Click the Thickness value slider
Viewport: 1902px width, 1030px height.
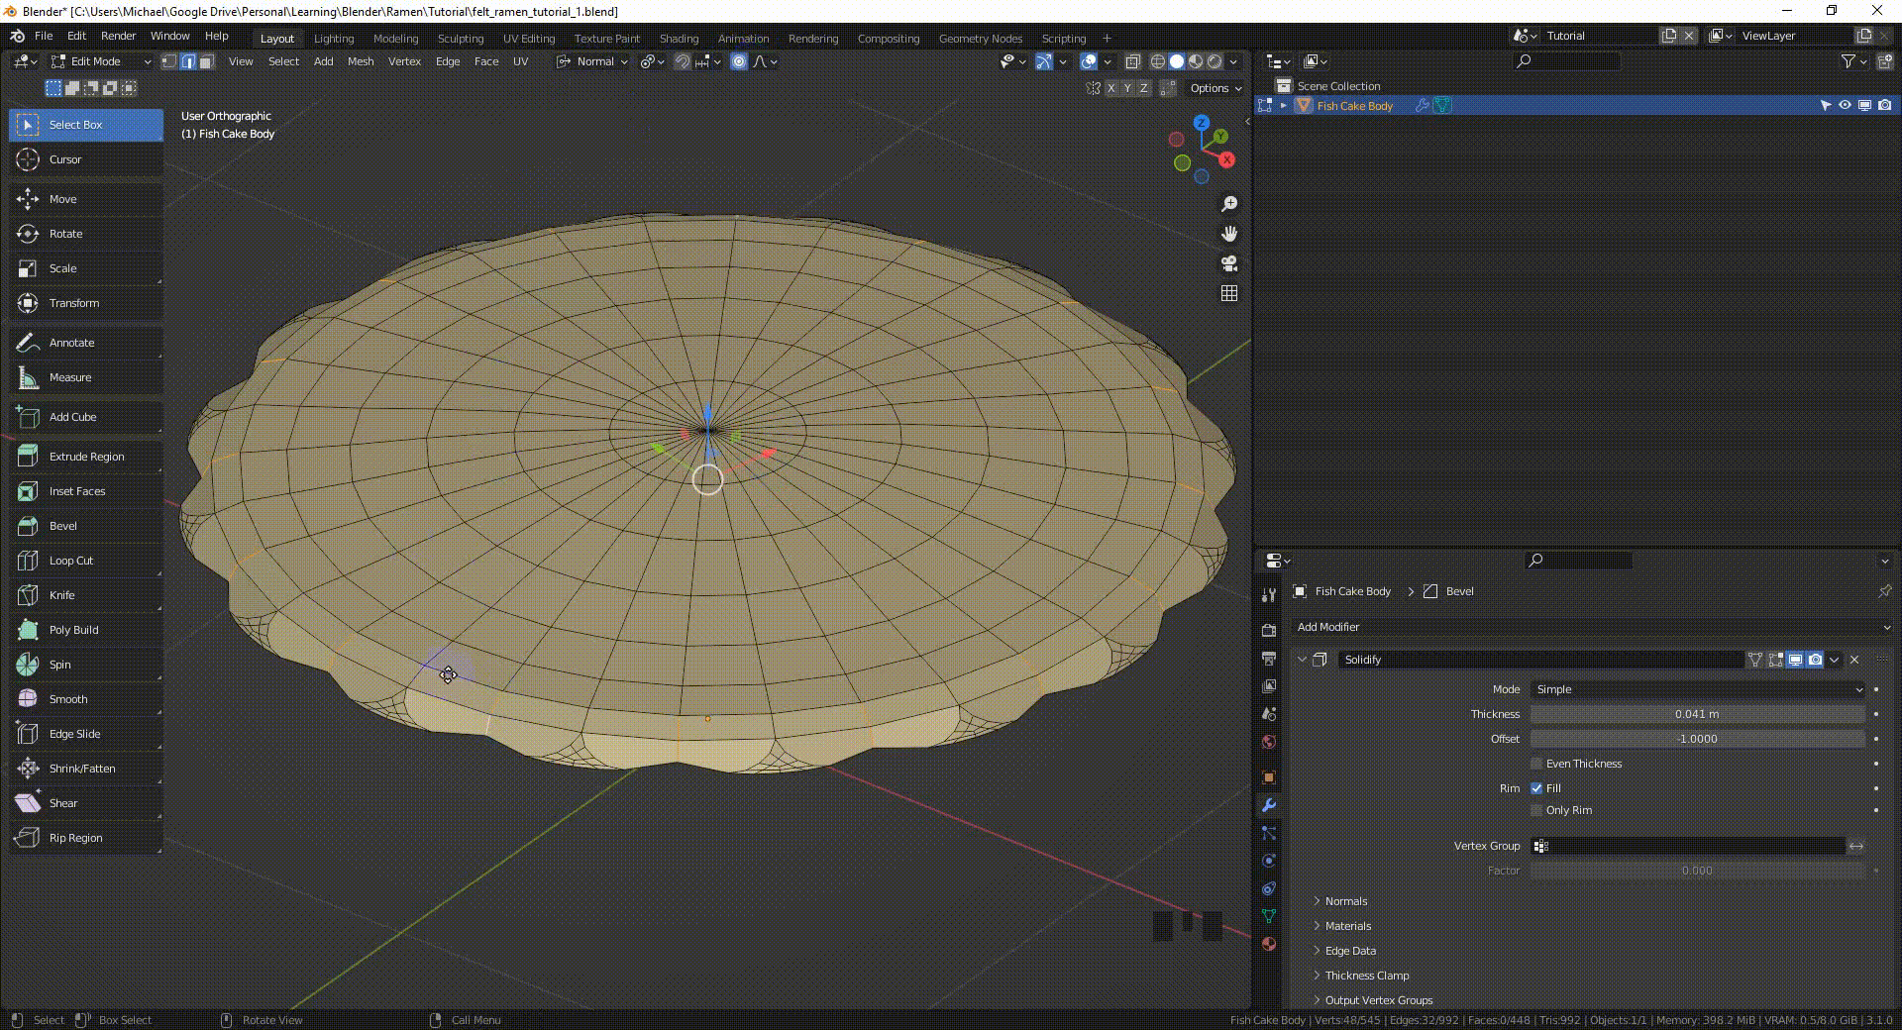[1697, 714]
